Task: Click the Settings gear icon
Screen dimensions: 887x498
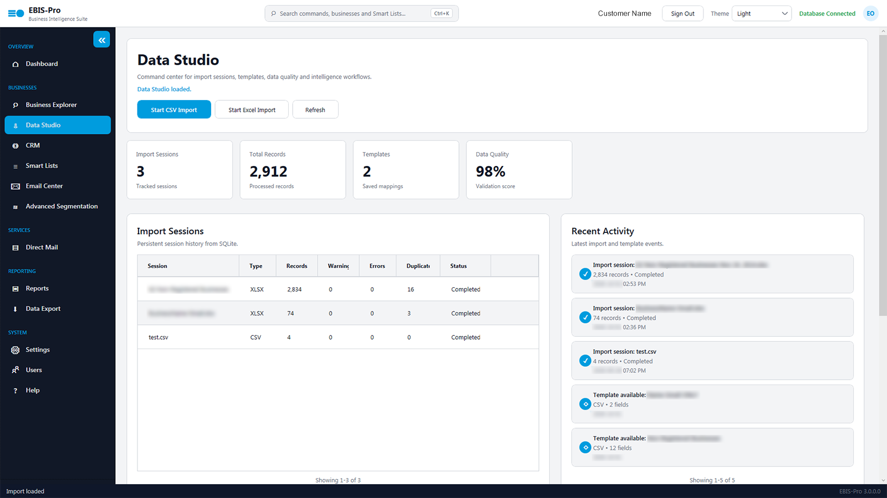Action: coord(16,350)
